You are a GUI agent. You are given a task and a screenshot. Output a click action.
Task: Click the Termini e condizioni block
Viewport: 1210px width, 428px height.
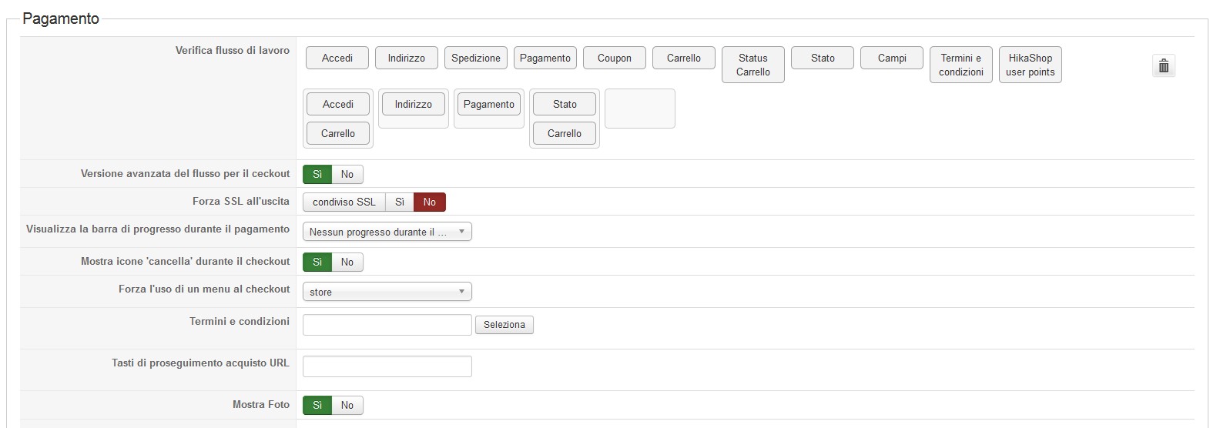[x=960, y=65]
